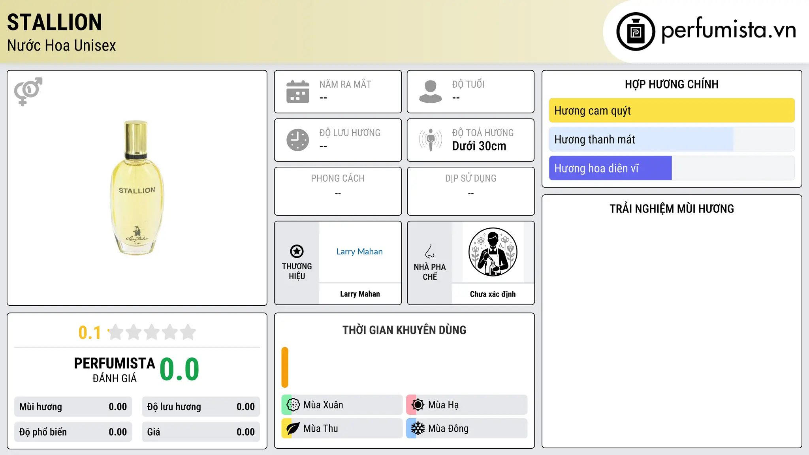The width and height of the screenshot is (809, 455).
Task: Click the Độ tuổi label
Action: click(468, 84)
